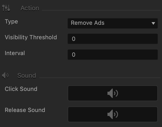Click the Type property label
The image size is (162, 127).
click(x=11, y=22)
